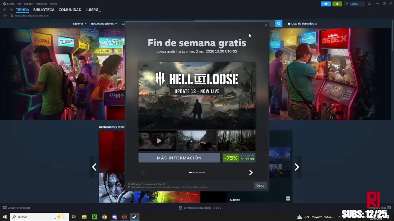
Task: Click the store search magnifier button
Action: 279,24
